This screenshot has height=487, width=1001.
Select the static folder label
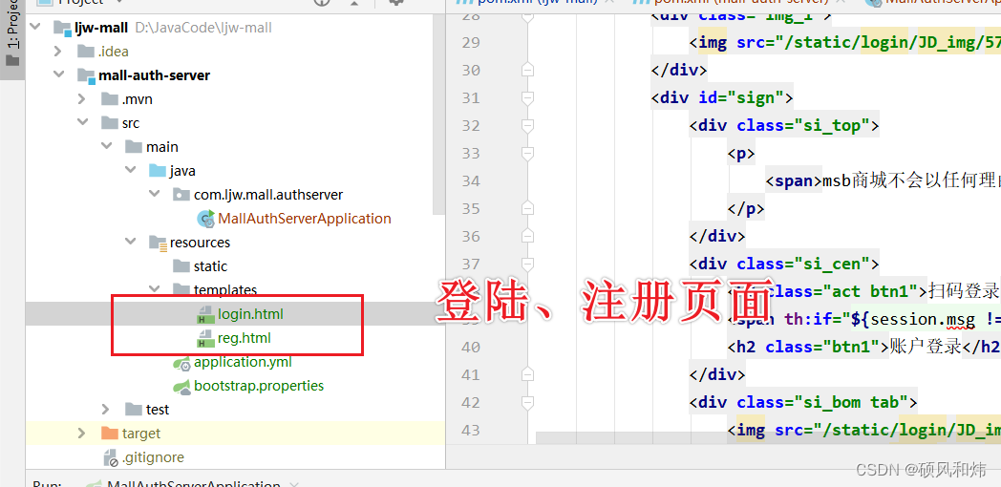click(211, 266)
